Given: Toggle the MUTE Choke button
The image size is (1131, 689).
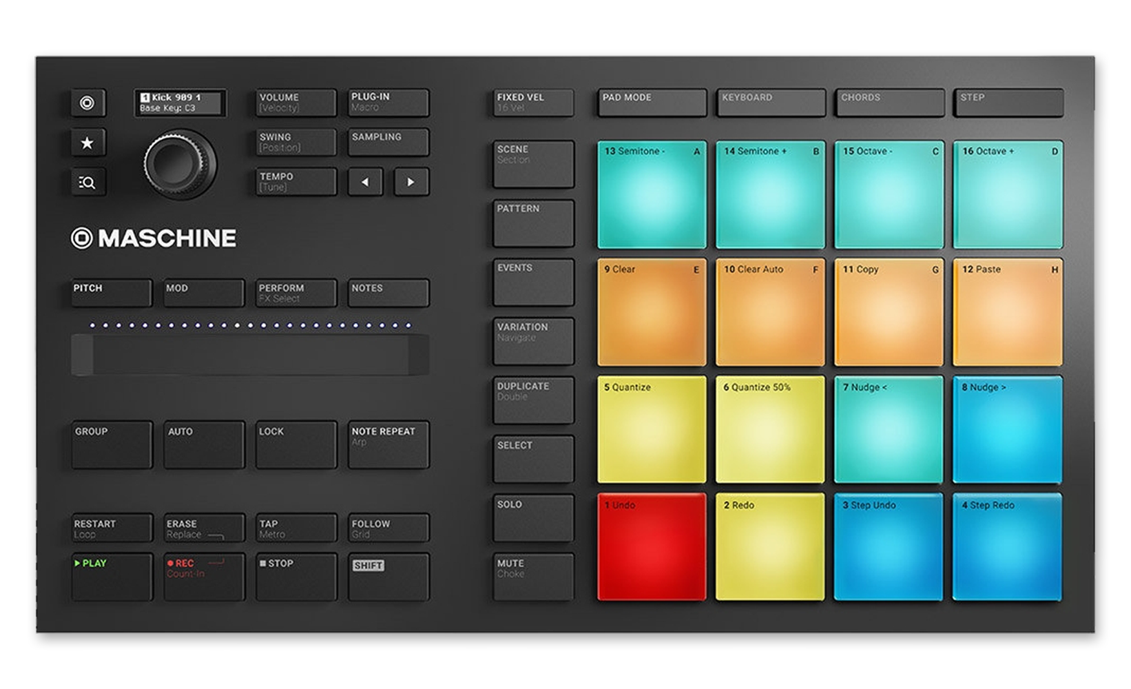Looking at the screenshot, I should (534, 577).
